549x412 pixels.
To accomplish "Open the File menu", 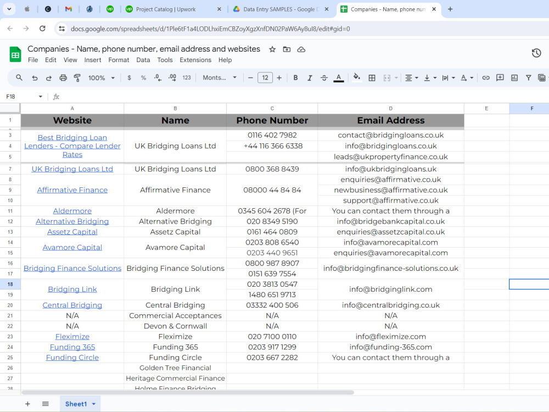I will tap(33, 60).
